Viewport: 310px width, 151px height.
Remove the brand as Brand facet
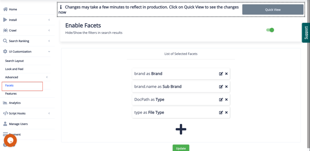(x=226, y=74)
